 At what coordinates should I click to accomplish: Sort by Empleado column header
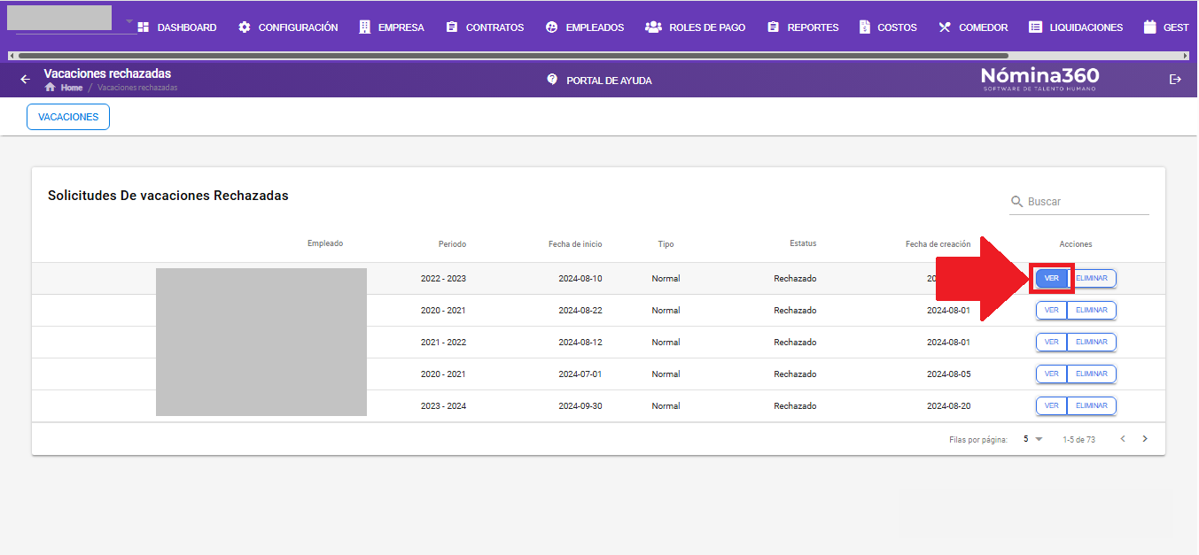pos(325,243)
